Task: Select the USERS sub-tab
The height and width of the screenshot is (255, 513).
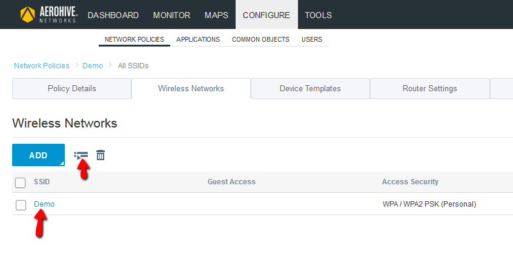Action: tap(312, 39)
